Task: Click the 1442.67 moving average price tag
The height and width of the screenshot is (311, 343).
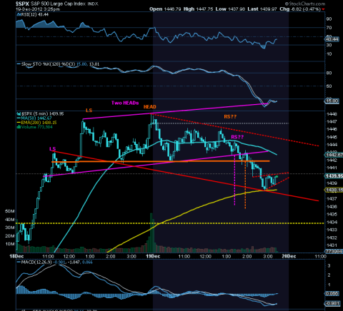Action: point(334,155)
